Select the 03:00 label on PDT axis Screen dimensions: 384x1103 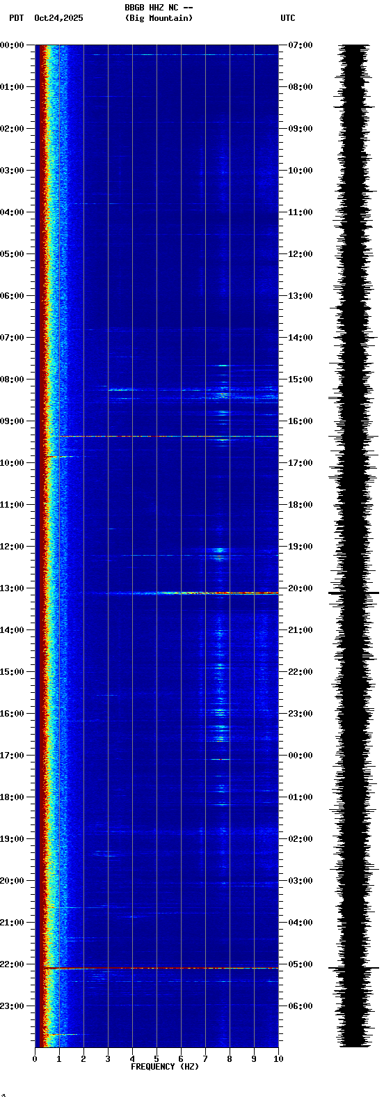(x=12, y=171)
